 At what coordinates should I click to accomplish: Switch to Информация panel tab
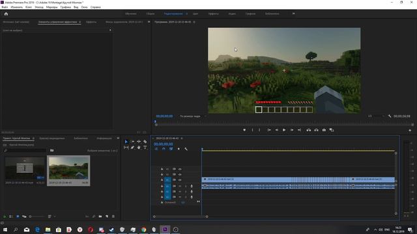(x=104, y=138)
